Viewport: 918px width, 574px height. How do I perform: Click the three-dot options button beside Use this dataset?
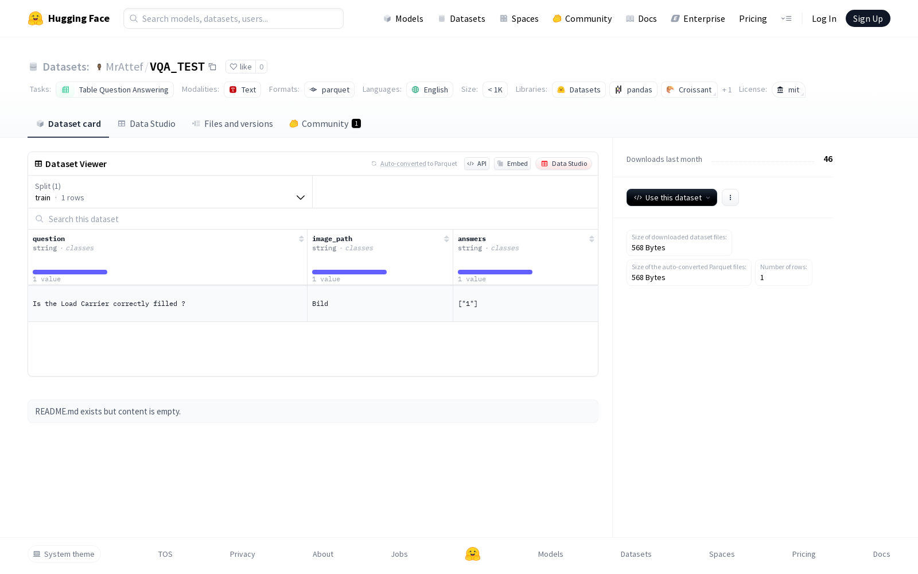coord(730,197)
